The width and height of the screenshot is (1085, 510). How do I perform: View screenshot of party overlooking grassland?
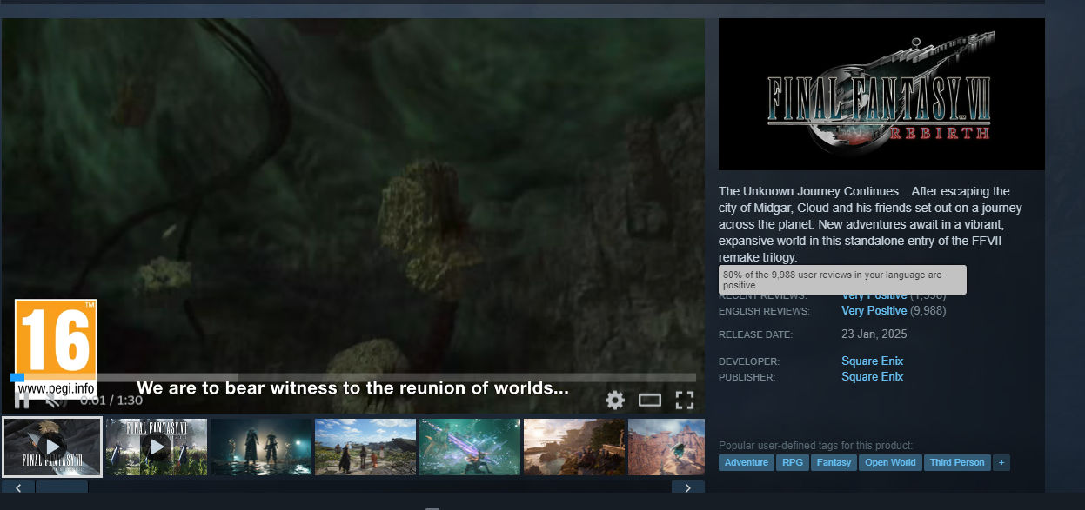point(365,447)
